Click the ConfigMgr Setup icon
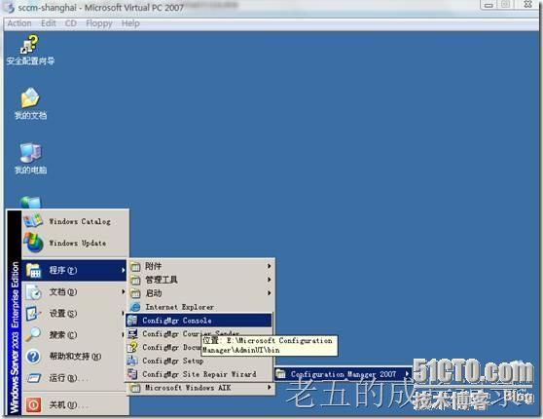Viewport: 543px width, 419px height. 132,361
